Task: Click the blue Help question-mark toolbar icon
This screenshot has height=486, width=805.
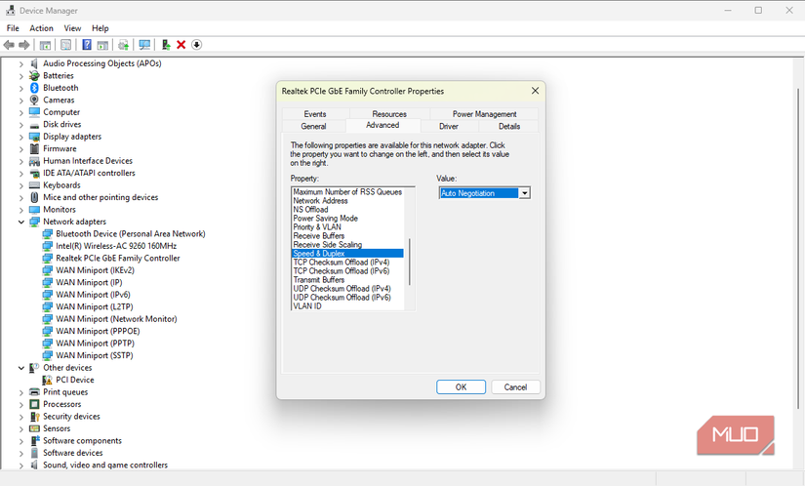Action: pos(87,45)
